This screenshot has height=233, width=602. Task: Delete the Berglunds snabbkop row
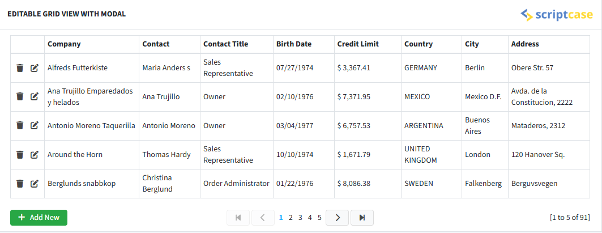coord(20,184)
